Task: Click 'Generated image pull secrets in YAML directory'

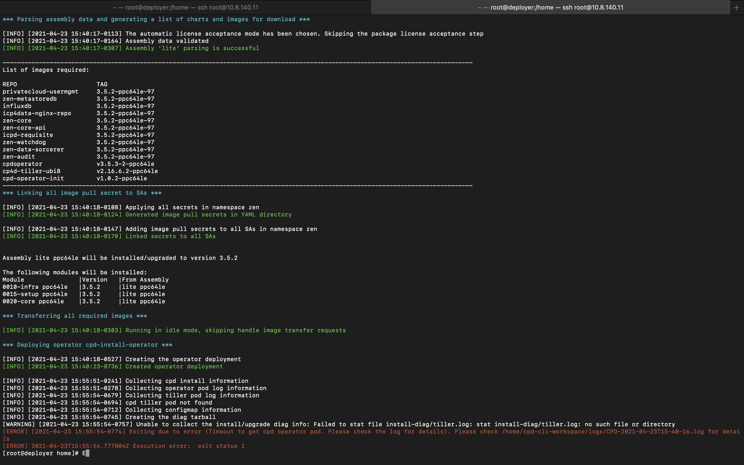Action: click(x=147, y=215)
